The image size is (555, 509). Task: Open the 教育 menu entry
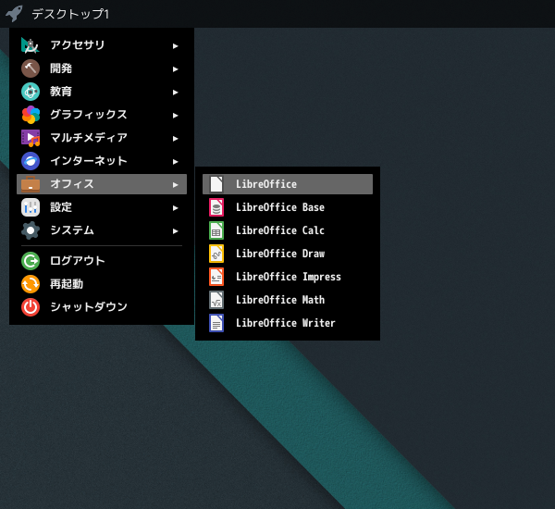coord(102,92)
